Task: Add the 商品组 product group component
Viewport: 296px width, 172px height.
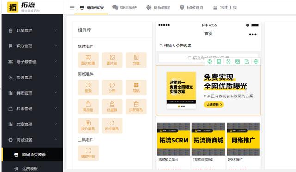Action: click(88, 107)
